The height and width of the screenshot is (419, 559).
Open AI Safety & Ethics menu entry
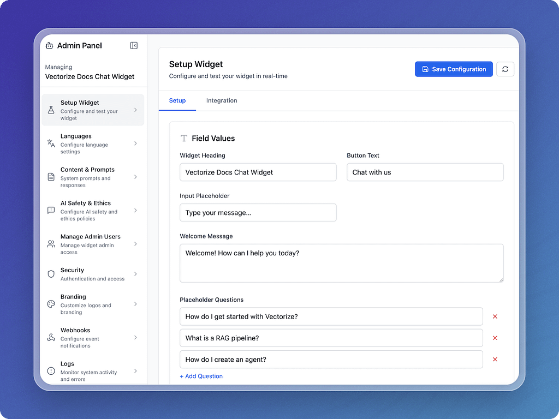[93, 211]
